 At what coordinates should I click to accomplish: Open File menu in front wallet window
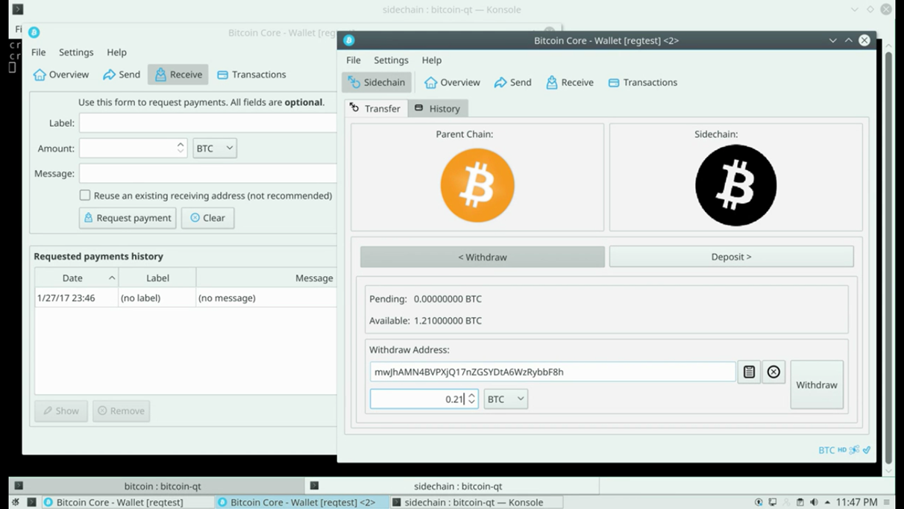click(x=354, y=60)
